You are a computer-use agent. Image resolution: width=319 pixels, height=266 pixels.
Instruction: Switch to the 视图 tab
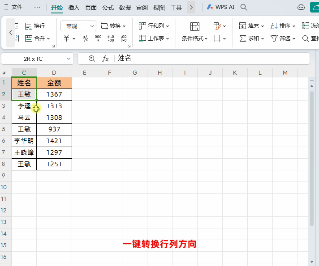(159, 8)
